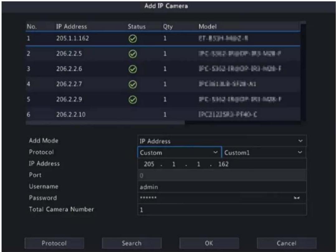Click the green status checkmark for 206.2.2.6
Viewport: 336px width, 252px height.
click(x=133, y=69)
